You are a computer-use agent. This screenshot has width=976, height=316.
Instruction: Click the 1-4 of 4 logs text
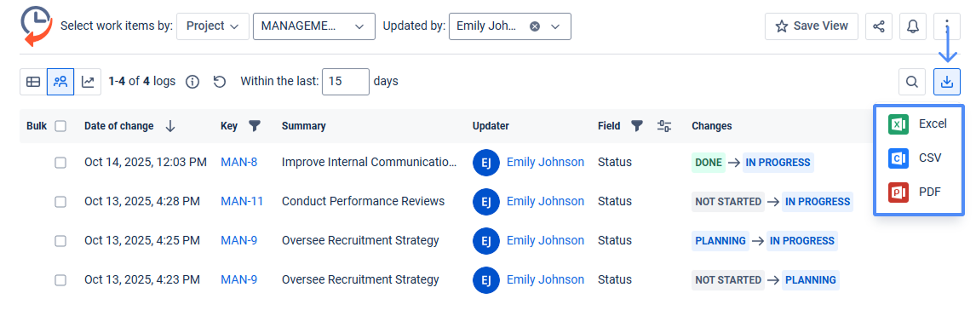[142, 82]
